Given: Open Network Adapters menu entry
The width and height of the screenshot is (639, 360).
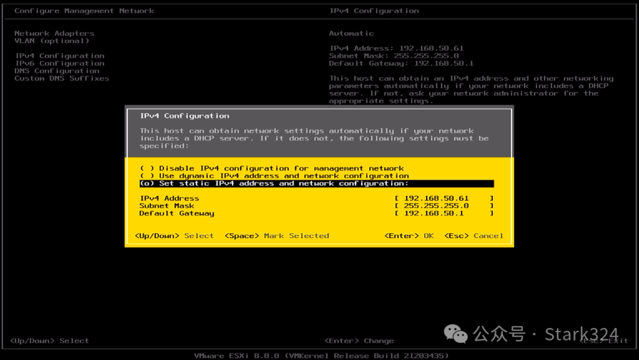Looking at the screenshot, I should (54, 33).
